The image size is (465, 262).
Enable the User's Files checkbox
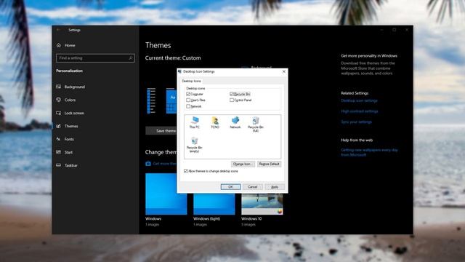(188, 100)
